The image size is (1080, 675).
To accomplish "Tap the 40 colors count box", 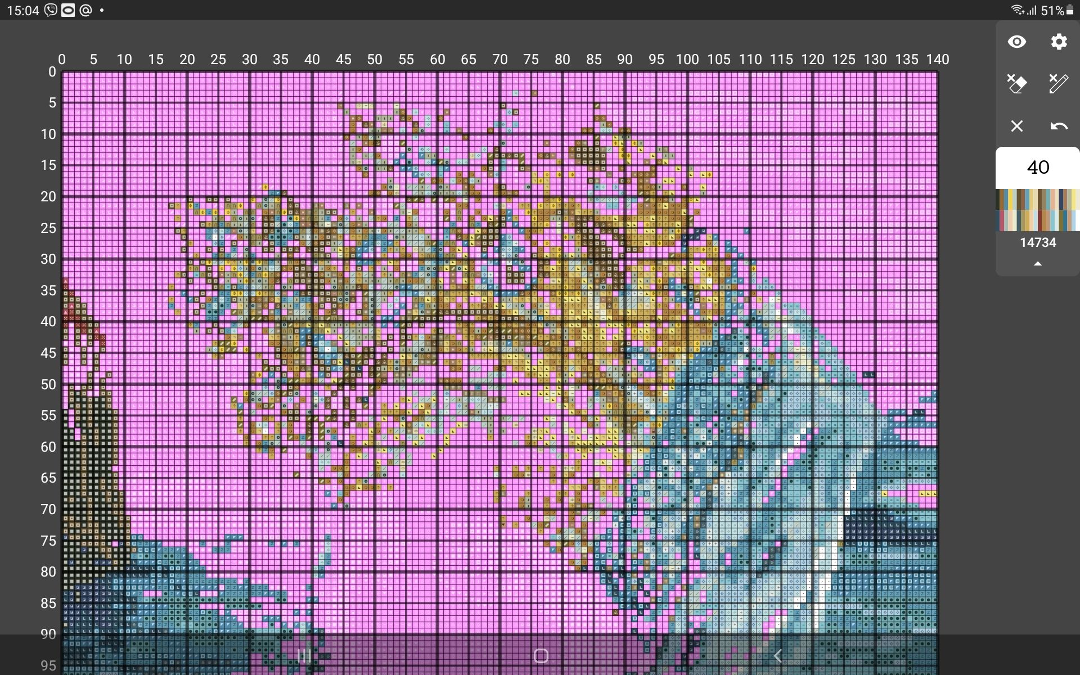I will [1037, 168].
